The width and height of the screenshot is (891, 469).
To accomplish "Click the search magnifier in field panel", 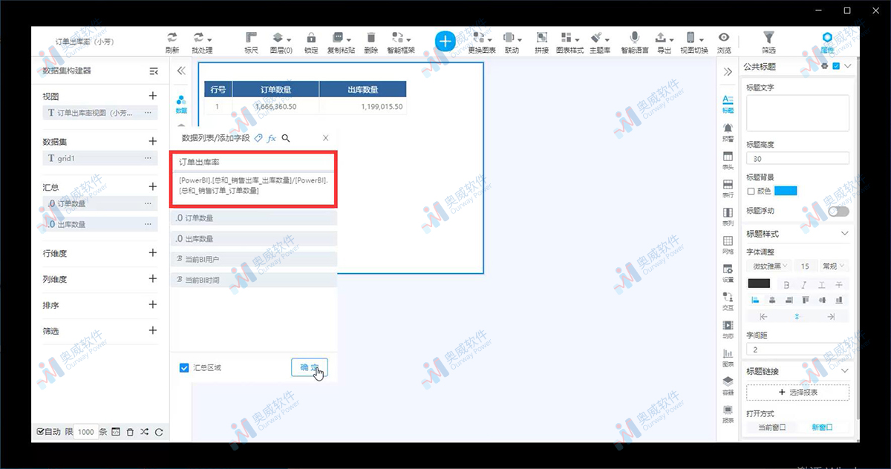I will coord(286,138).
